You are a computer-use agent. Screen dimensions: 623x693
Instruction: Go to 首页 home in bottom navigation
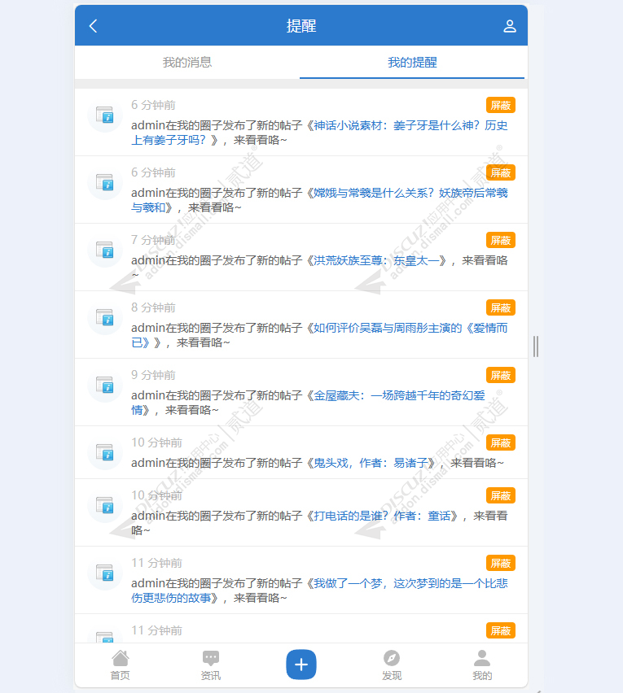121,665
